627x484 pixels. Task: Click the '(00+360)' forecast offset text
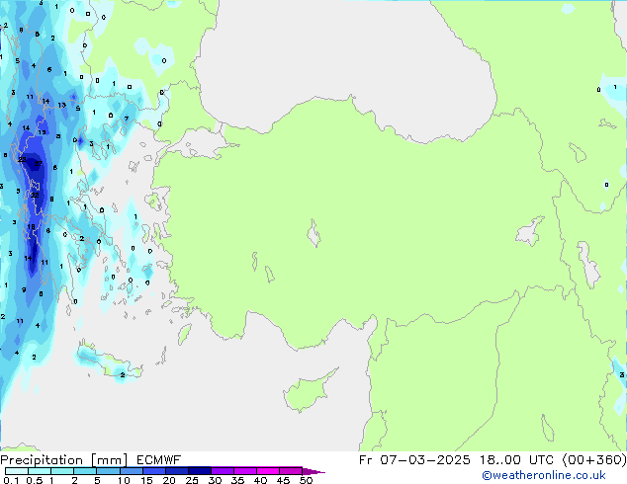[x=594, y=460]
